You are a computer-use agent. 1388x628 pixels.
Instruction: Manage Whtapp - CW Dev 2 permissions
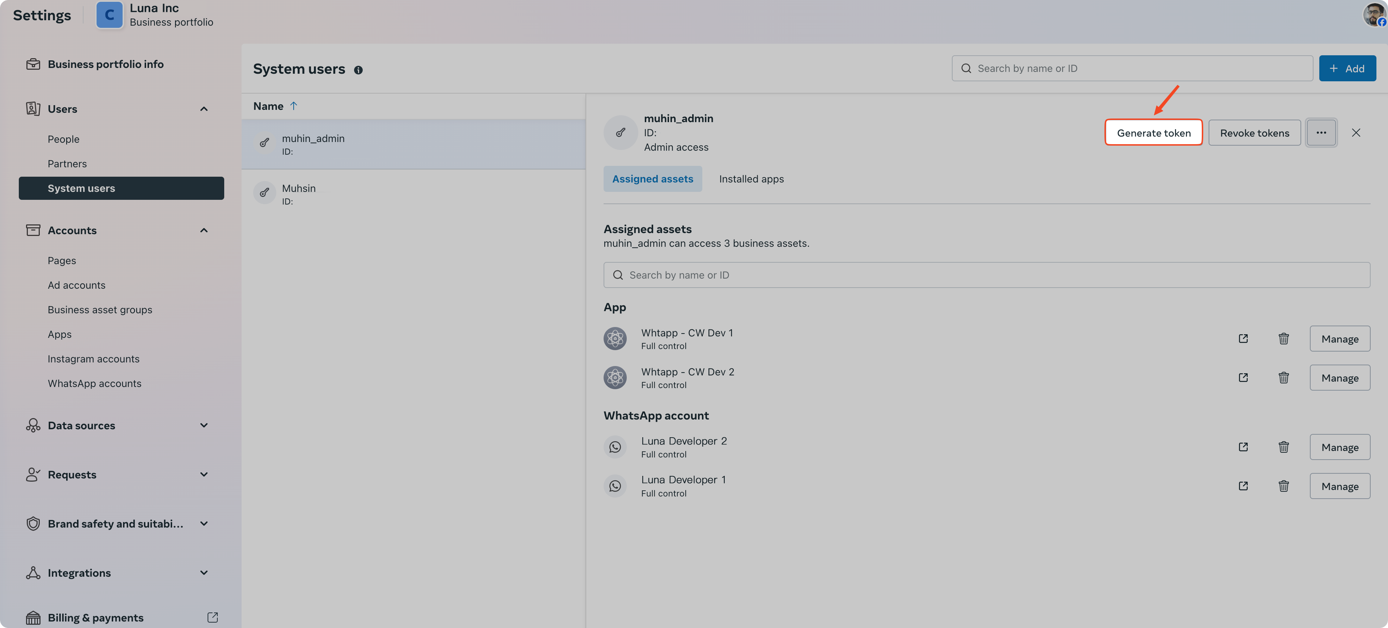pyautogui.click(x=1340, y=378)
